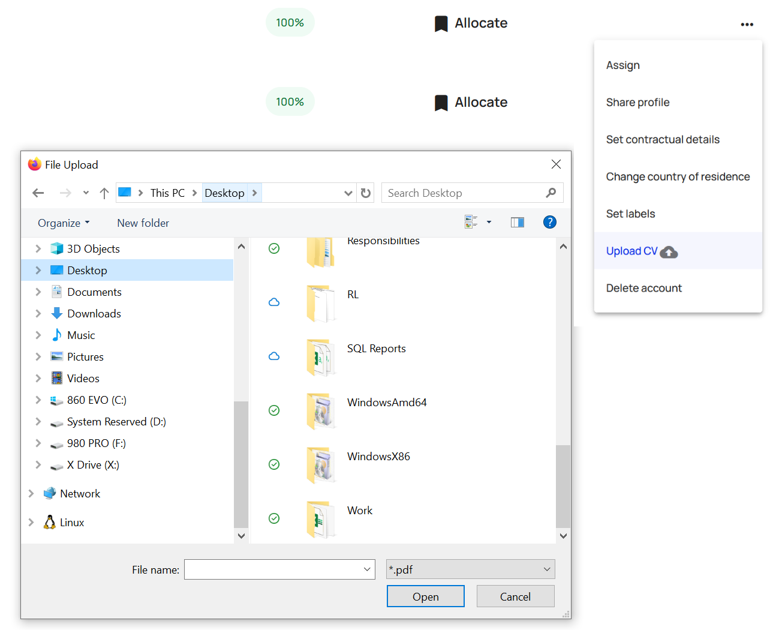Click the Upload CV cloud icon
This screenshot has width=773, height=630.
click(x=669, y=252)
